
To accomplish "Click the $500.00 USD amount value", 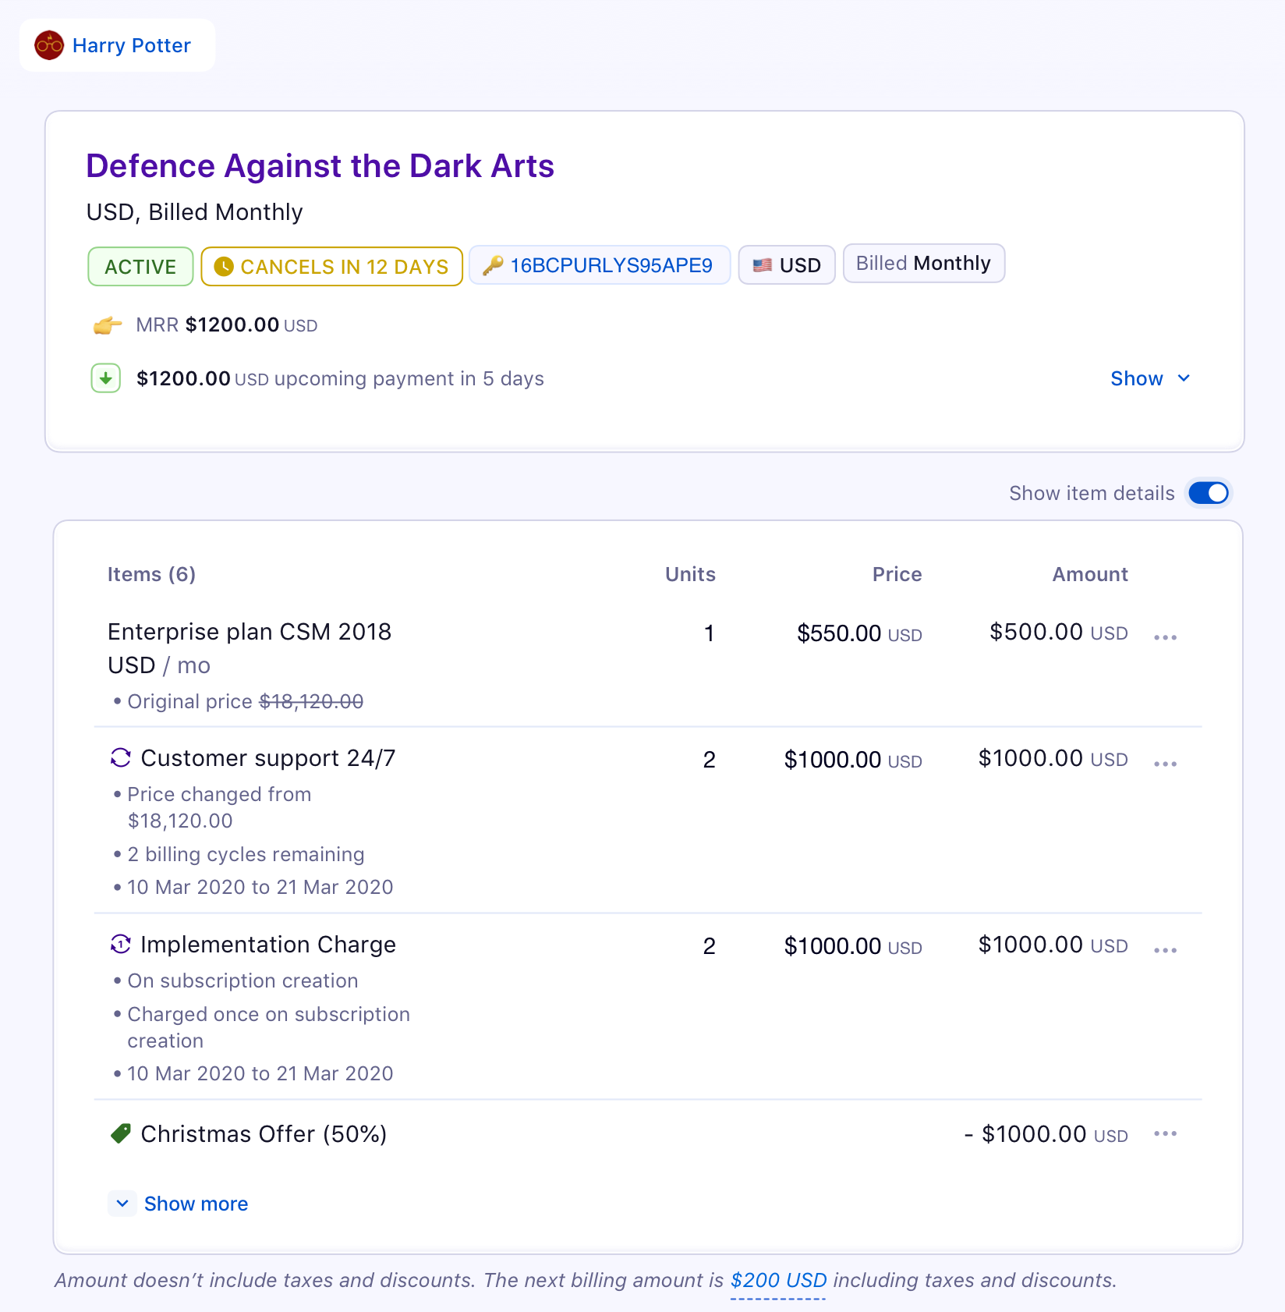I will click(1059, 632).
